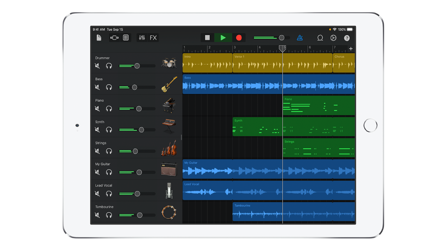Tap the battery indicator in status bar

[x=350, y=30]
